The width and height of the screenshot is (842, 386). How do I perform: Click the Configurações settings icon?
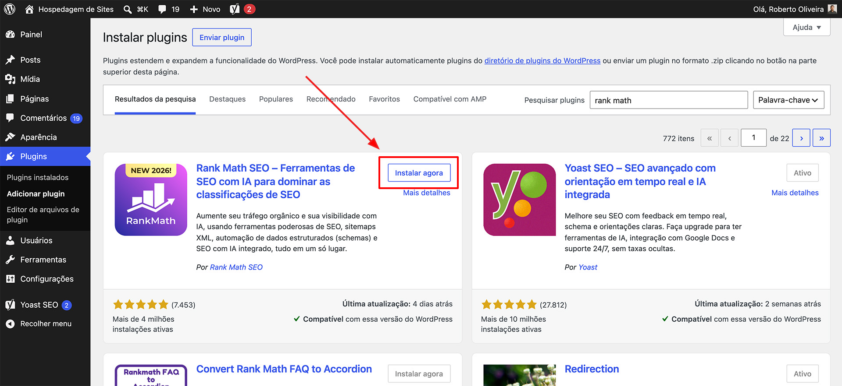click(10, 279)
